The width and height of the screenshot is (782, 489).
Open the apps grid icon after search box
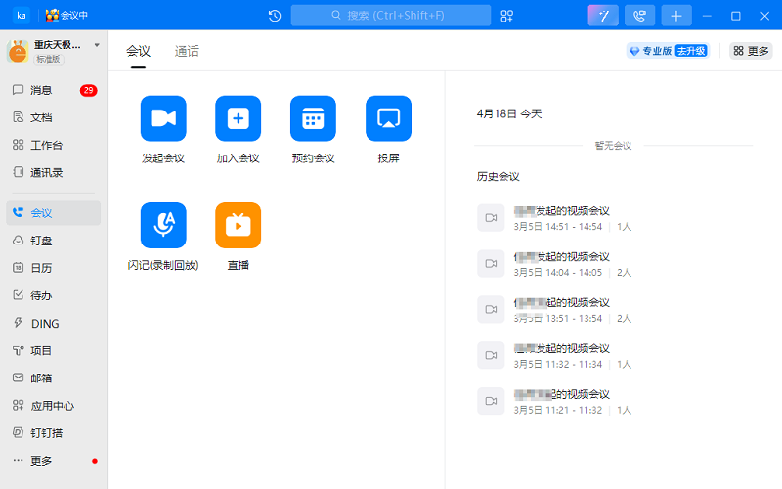click(506, 16)
